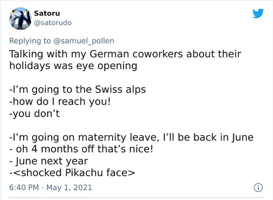Viewport: 273px width, 200px height.
Task: Open the tweet info icon
Action: pyautogui.click(x=258, y=188)
